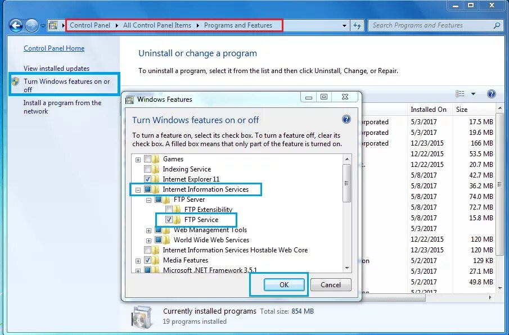Open View installed updates link

pos(56,69)
